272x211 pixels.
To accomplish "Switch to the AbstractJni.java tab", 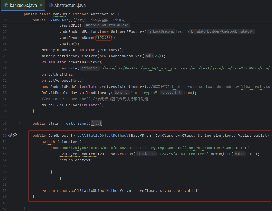I will point(68,5).
